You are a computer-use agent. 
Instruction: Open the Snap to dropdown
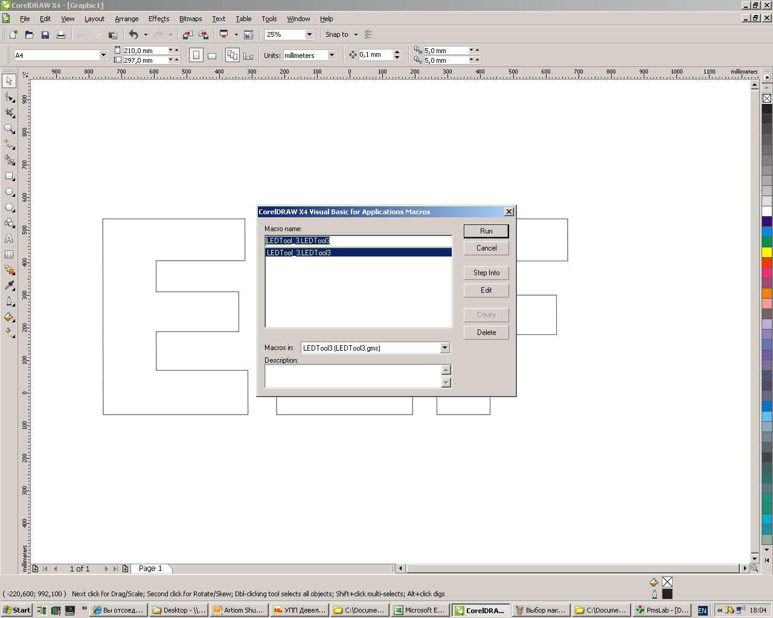tap(356, 34)
